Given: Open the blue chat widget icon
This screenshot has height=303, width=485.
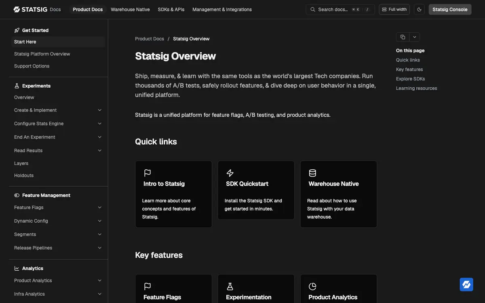Looking at the screenshot, I should tap(466, 284).
